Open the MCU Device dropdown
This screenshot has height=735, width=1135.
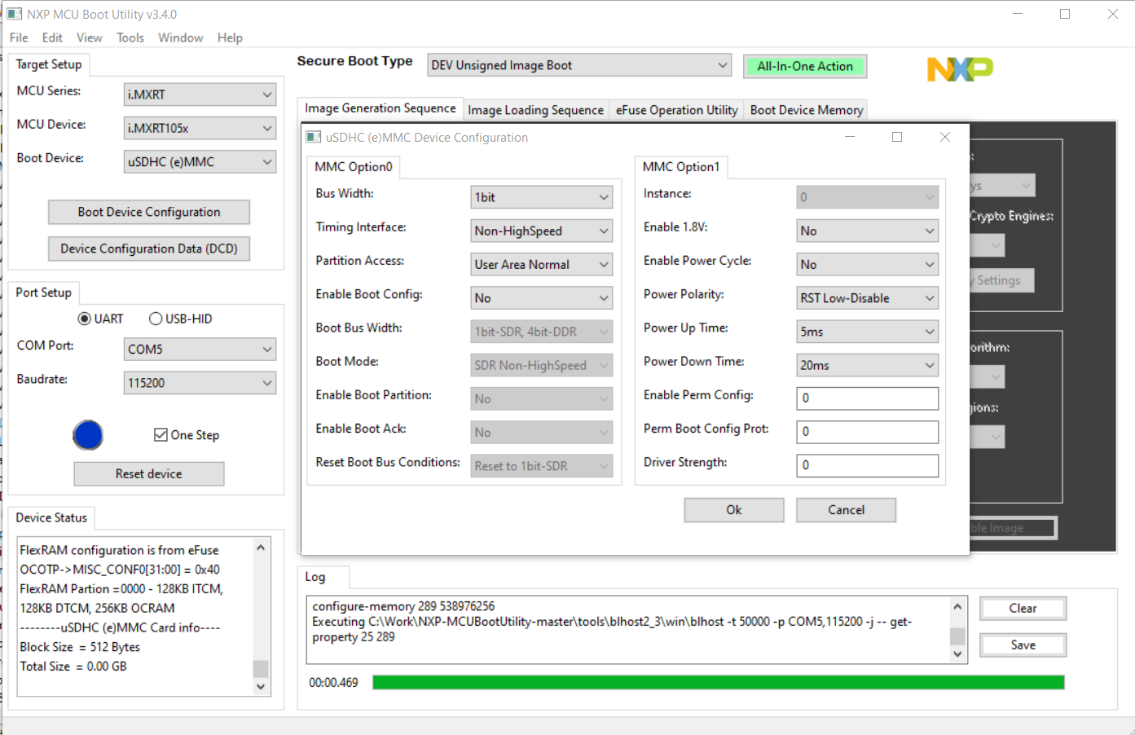pos(200,128)
